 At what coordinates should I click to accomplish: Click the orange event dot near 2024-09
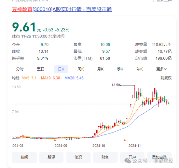tap(55, 140)
